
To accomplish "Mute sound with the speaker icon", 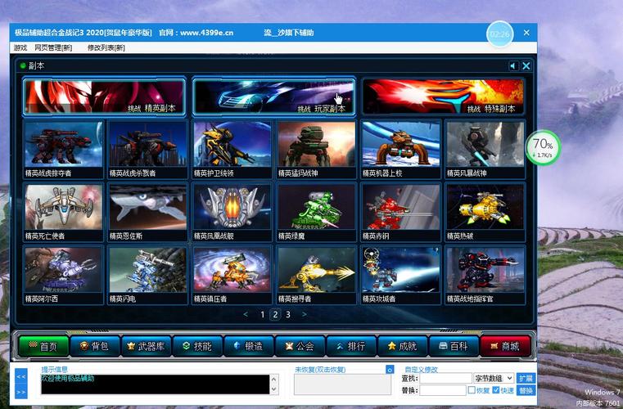I will pyautogui.click(x=513, y=66).
